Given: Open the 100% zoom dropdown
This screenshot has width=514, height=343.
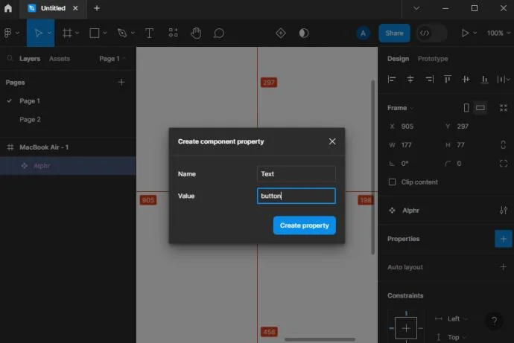Looking at the screenshot, I should click(x=498, y=33).
